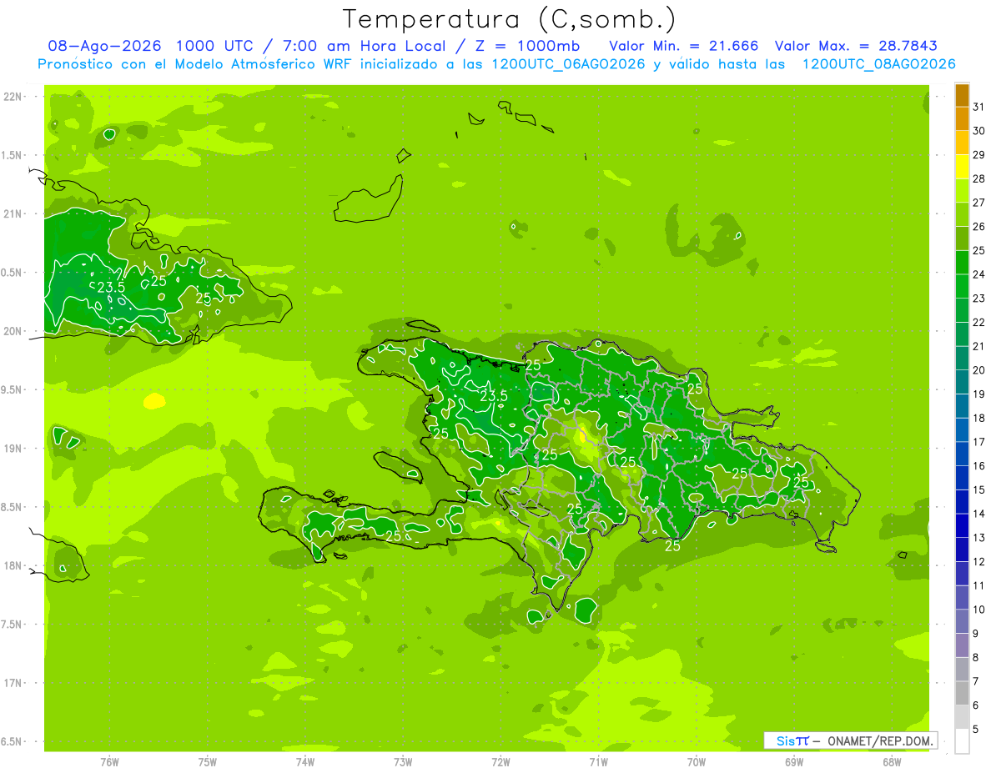Viewport: 1001px width, 773px height.
Task: Click the "71W" longitude axis label
Action: [x=598, y=761]
